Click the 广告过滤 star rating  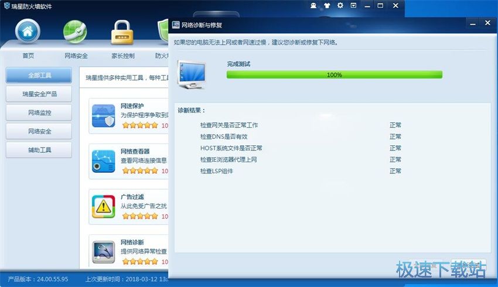coord(140,216)
